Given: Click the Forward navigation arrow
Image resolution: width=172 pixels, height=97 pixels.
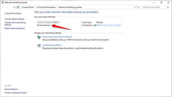Looking at the screenshot, I should (x=7, y=7).
